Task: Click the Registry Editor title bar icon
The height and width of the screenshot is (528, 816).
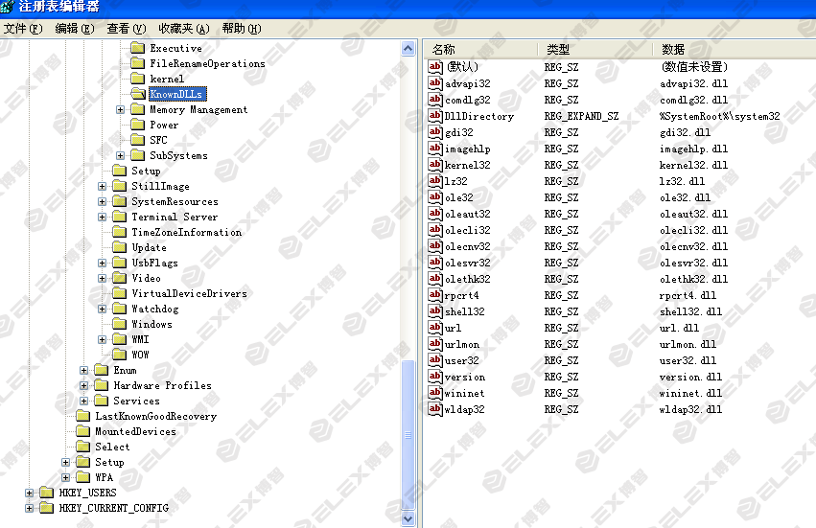Action: [x=10, y=8]
